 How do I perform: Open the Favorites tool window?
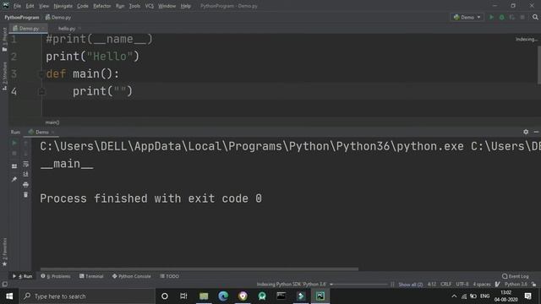click(x=4, y=252)
